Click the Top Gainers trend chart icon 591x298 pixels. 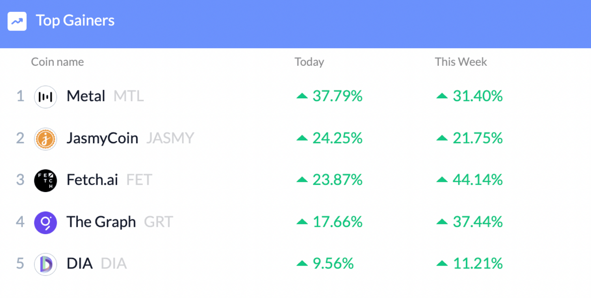point(17,21)
